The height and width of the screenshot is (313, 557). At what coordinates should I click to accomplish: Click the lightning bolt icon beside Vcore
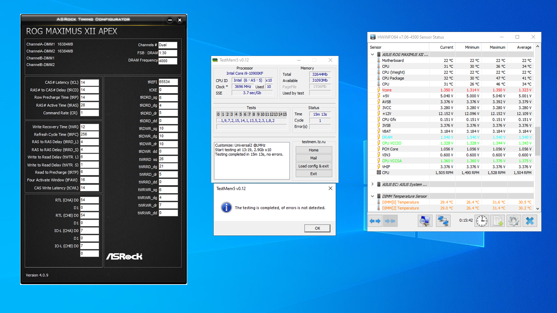click(x=379, y=90)
